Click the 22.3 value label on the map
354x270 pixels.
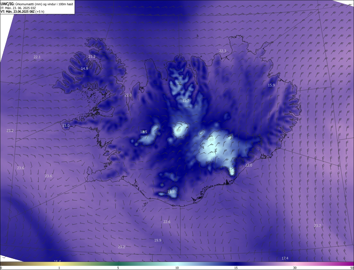click(x=223, y=51)
